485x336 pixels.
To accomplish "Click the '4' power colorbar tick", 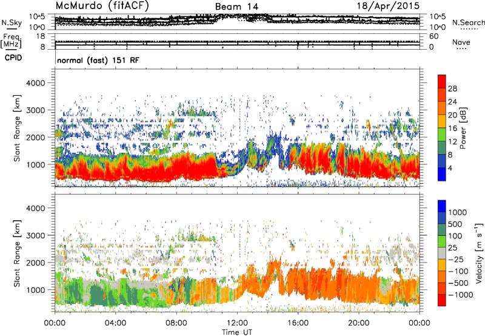I will [450, 168].
